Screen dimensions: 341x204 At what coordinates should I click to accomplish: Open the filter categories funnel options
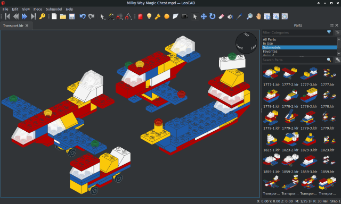[329, 32]
